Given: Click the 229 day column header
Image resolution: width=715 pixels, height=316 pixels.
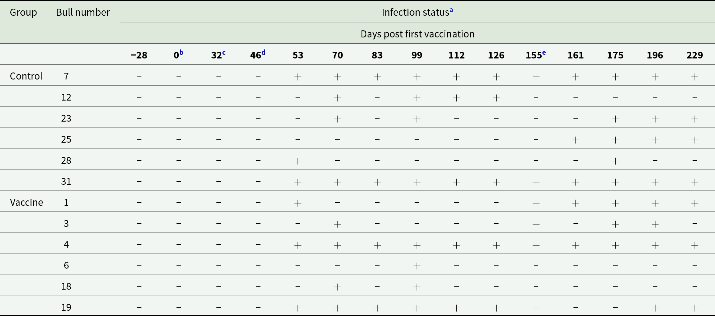Looking at the screenshot, I should (x=695, y=55).
